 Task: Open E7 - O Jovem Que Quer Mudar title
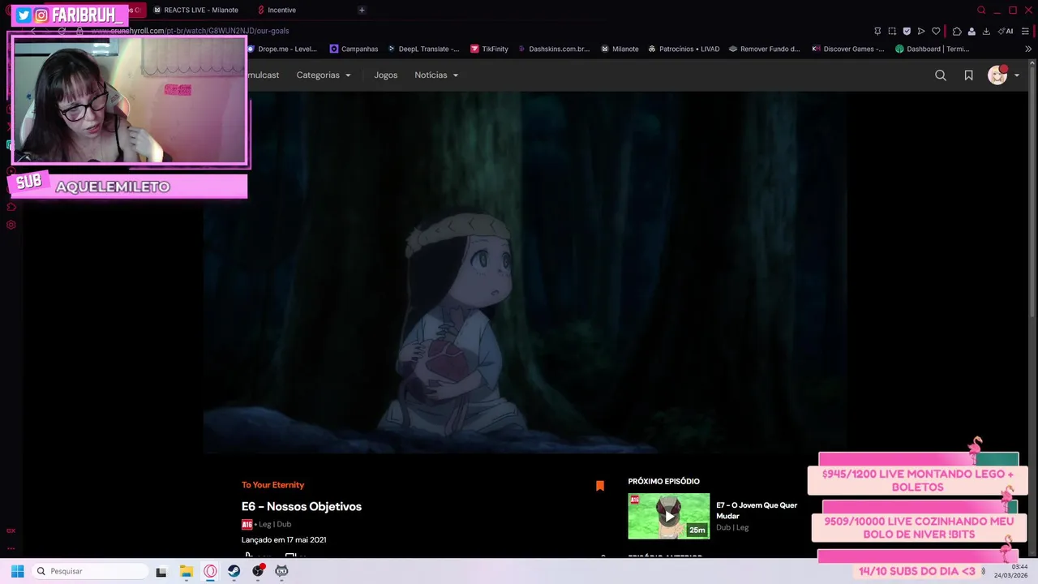click(757, 510)
